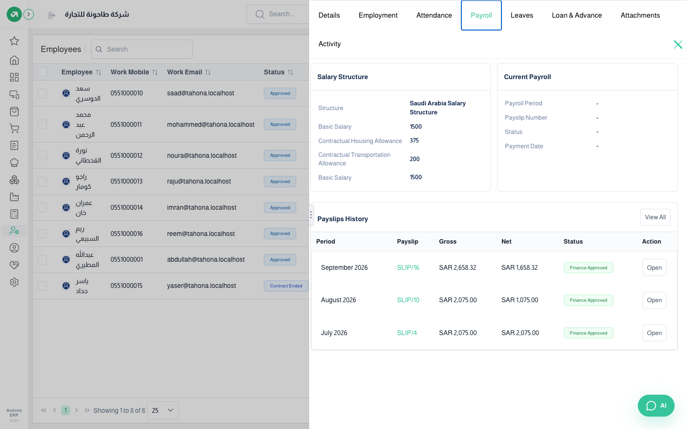Open the shopping bag icon in sidebar
Screen dimensions: 687x429
tap(14, 112)
